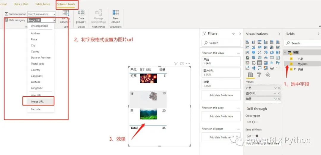Select the Clustered column chart visual
321x155 pixels.
click(266, 42)
